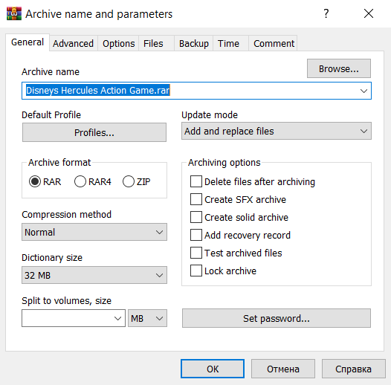
Task: Open the Update mode dropdown
Action: click(x=277, y=131)
